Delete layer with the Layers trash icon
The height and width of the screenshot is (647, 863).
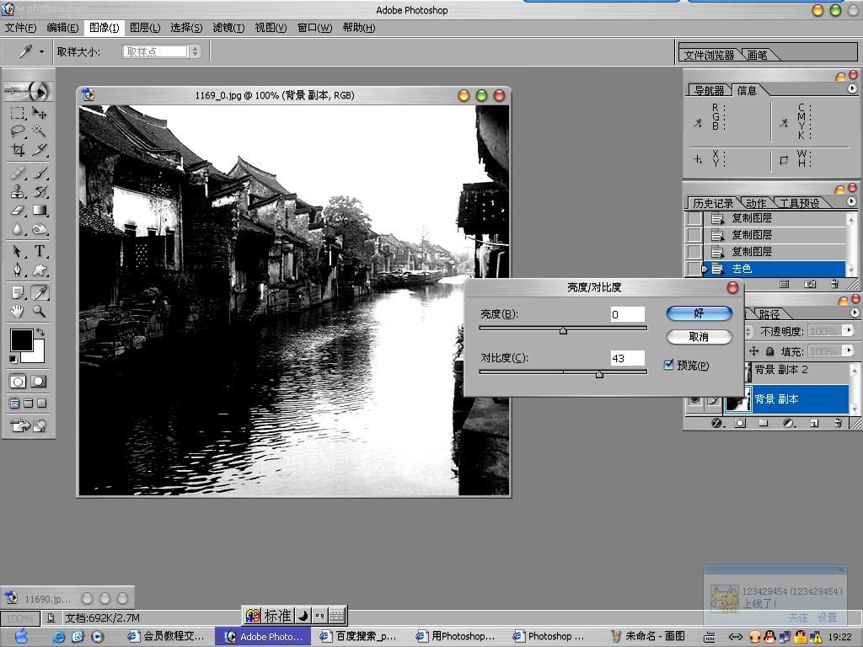click(838, 423)
